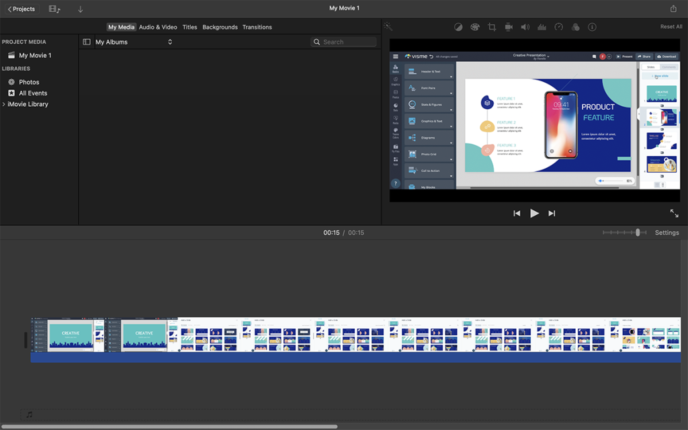Click the Reset All button
Viewport: 688px width, 430px height.
tap(671, 26)
